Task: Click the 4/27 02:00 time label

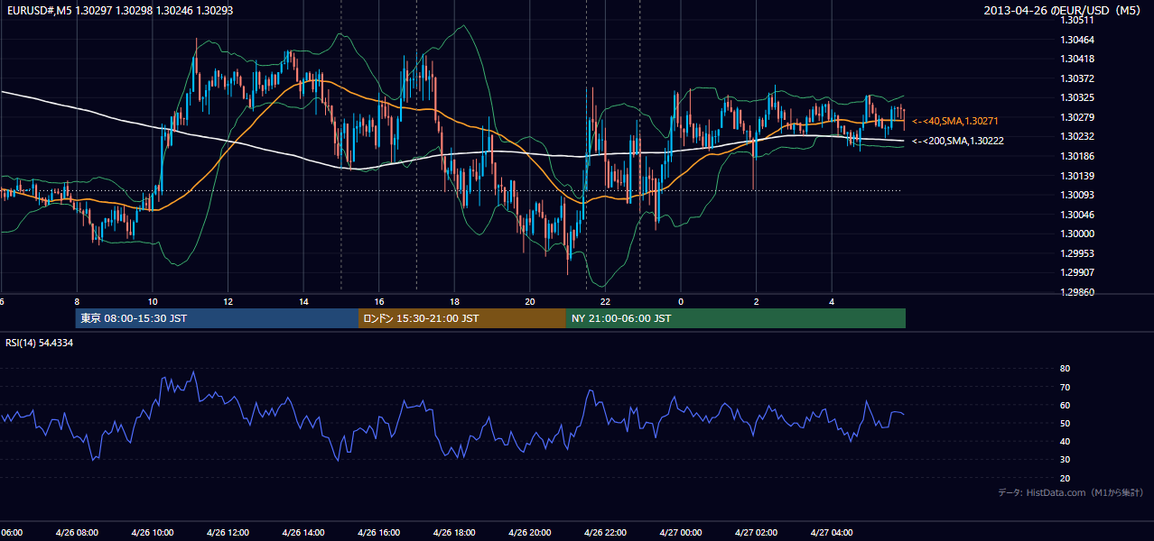Action: (x=757, y=533)
